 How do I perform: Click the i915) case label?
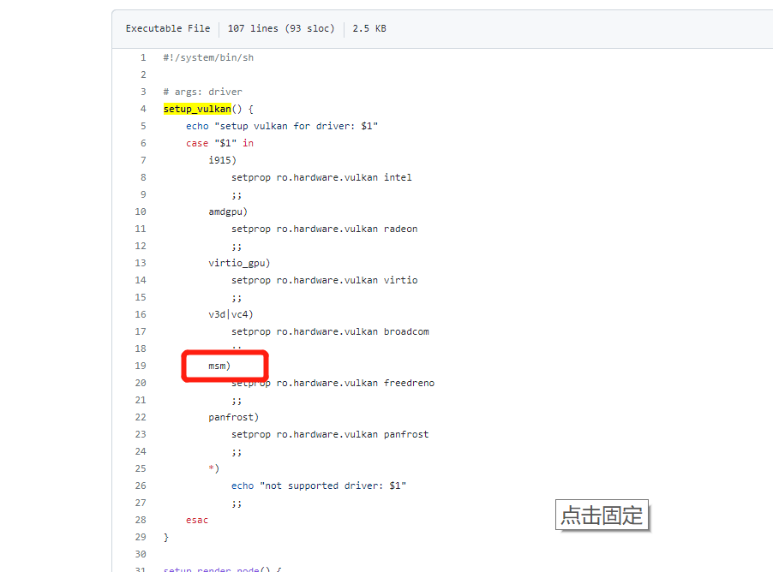pyautogui.click(x=221, y=160)
